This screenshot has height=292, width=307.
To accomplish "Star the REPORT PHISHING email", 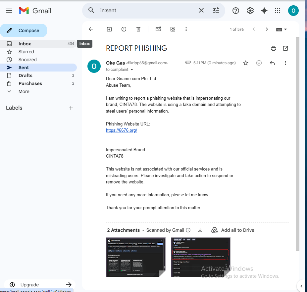I will (x=245, y=63).
